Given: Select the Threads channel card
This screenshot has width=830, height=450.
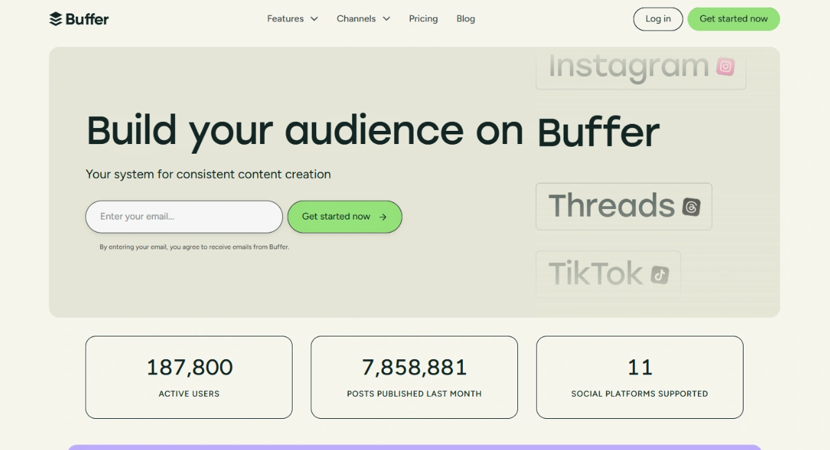Looking at the screenshot, I should pos(624,206).
